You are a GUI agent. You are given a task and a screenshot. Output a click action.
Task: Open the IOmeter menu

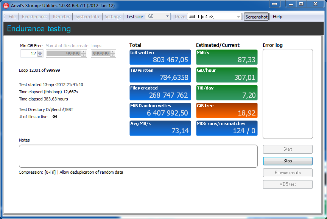tap(61, 17)
